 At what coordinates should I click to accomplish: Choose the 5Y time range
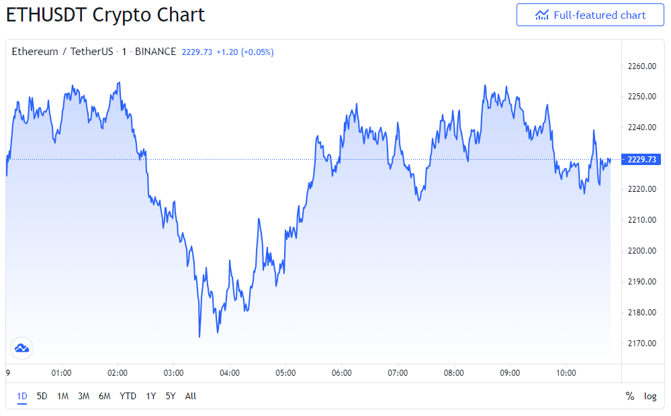click(171, 396)
